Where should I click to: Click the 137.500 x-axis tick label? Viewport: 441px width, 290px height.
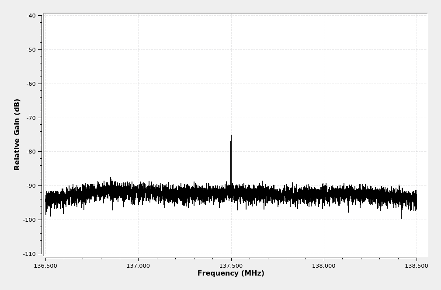[231, 266]
